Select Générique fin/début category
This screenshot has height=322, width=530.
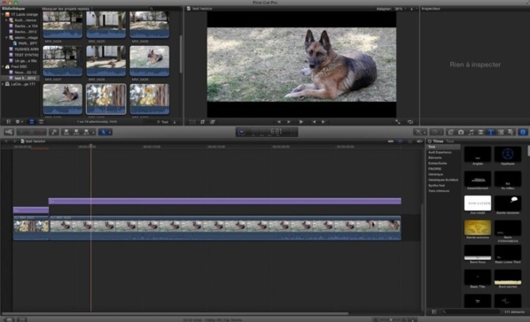[x=443, y=180]
